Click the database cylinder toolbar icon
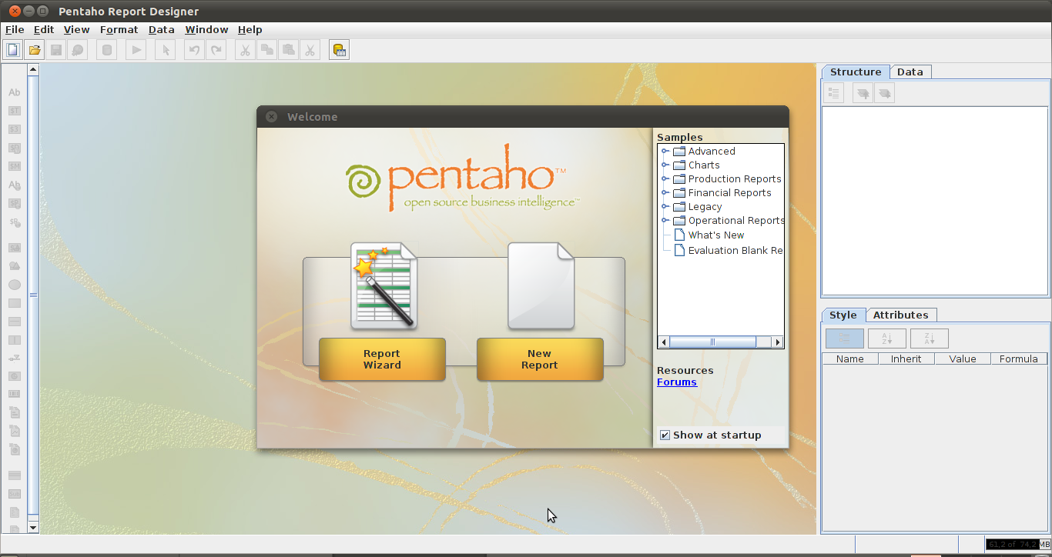This screenshot has height=557, width=1052. [106, 50]
